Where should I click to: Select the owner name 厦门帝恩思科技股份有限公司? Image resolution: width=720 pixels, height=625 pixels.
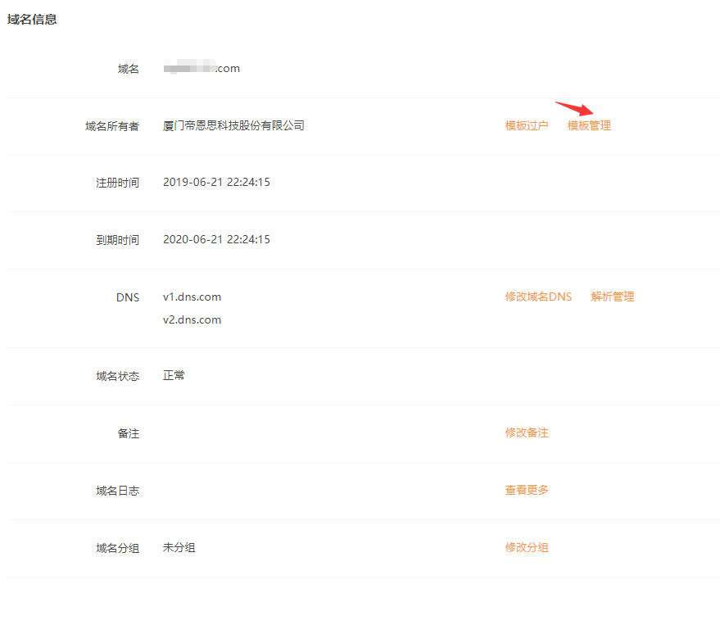pyautogui.click(x=233, y=126)
